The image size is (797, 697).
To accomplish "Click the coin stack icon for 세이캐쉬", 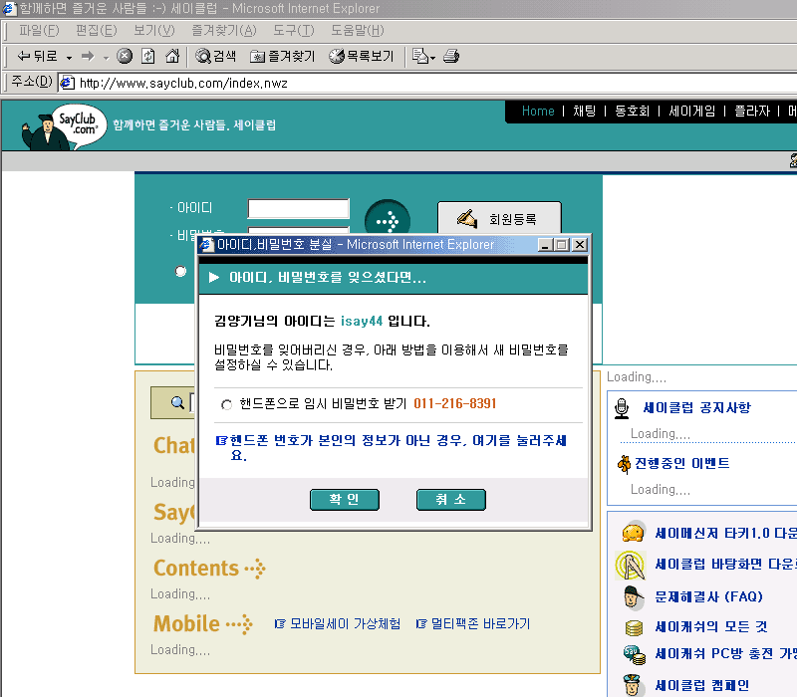I will tap(634, 628).
